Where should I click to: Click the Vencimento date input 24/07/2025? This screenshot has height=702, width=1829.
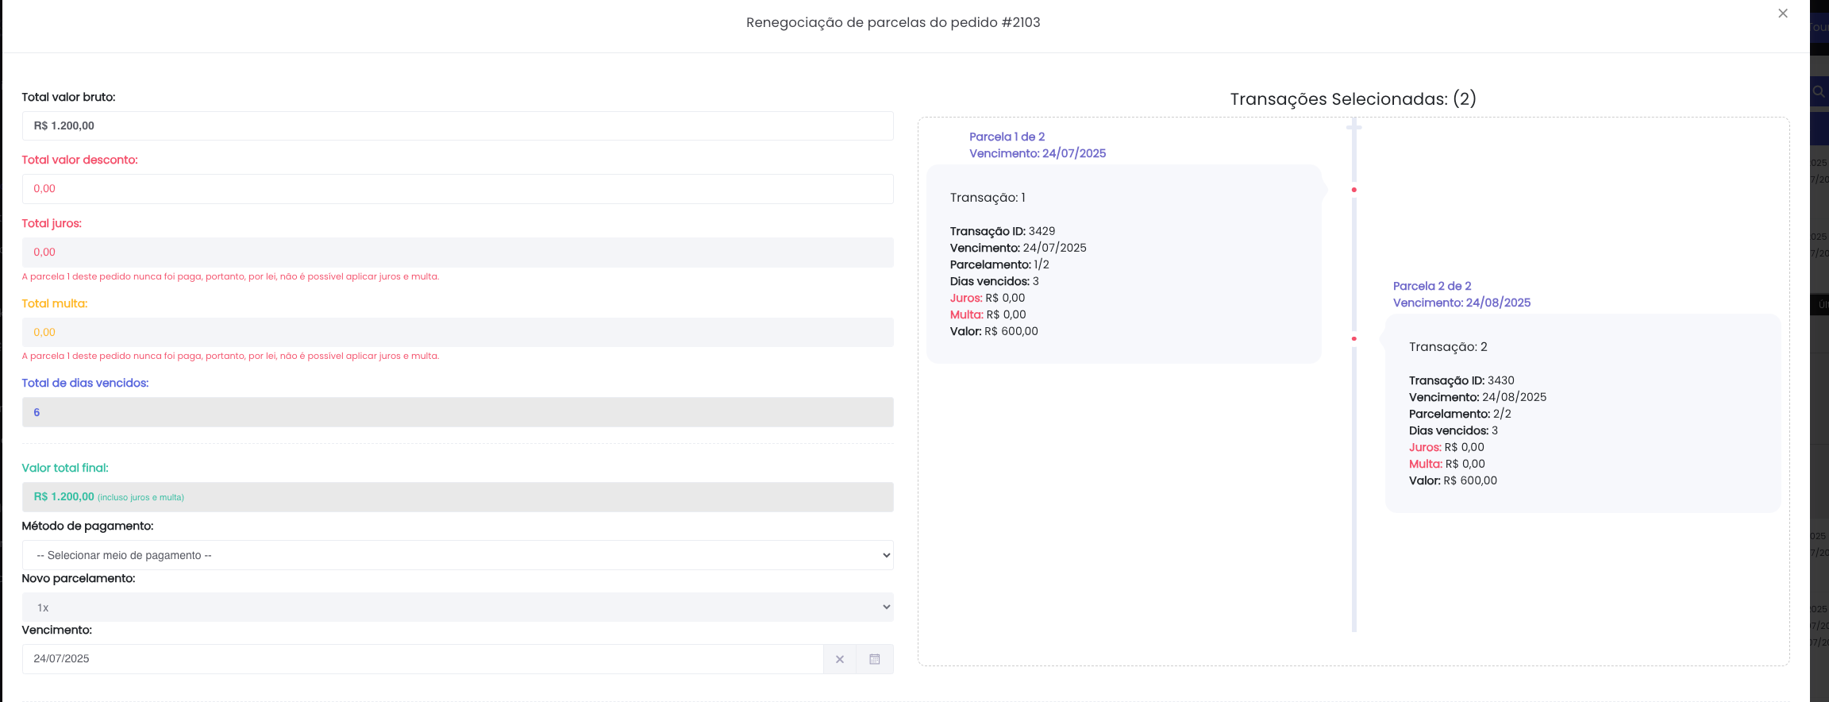click(x=422, y=659)
